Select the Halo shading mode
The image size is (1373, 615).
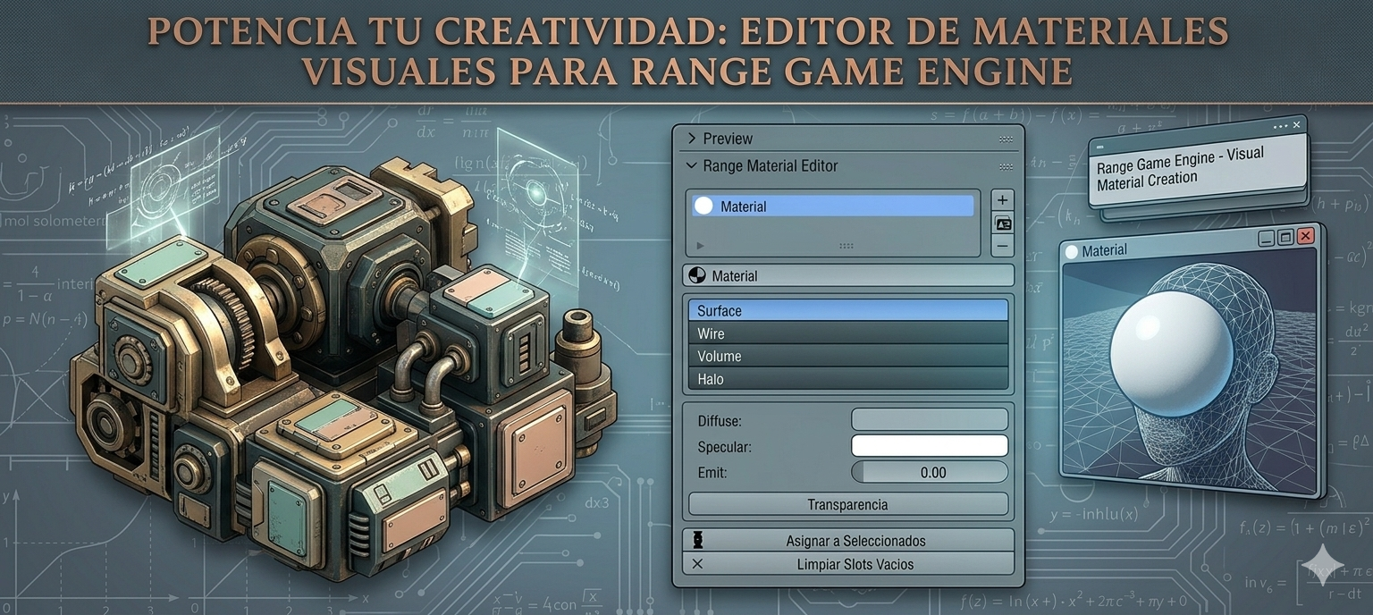pyautogui.click(x=847, y=379)
